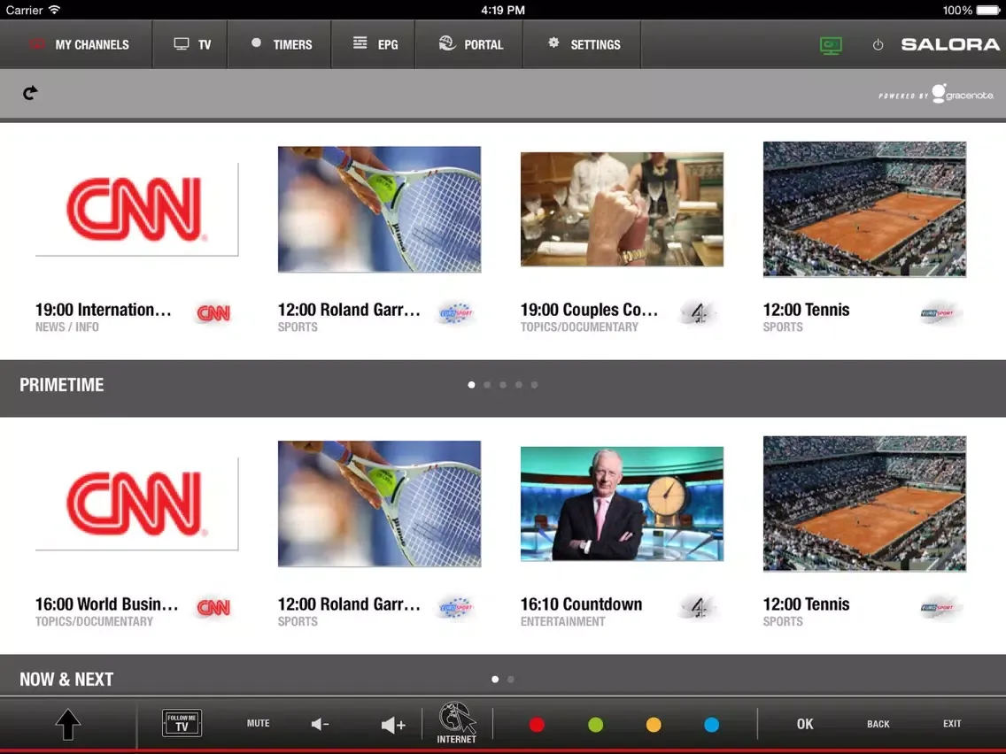
Task: Tap the SALORA brand logo
Action: pyautogui.click(x=950, y=44)
